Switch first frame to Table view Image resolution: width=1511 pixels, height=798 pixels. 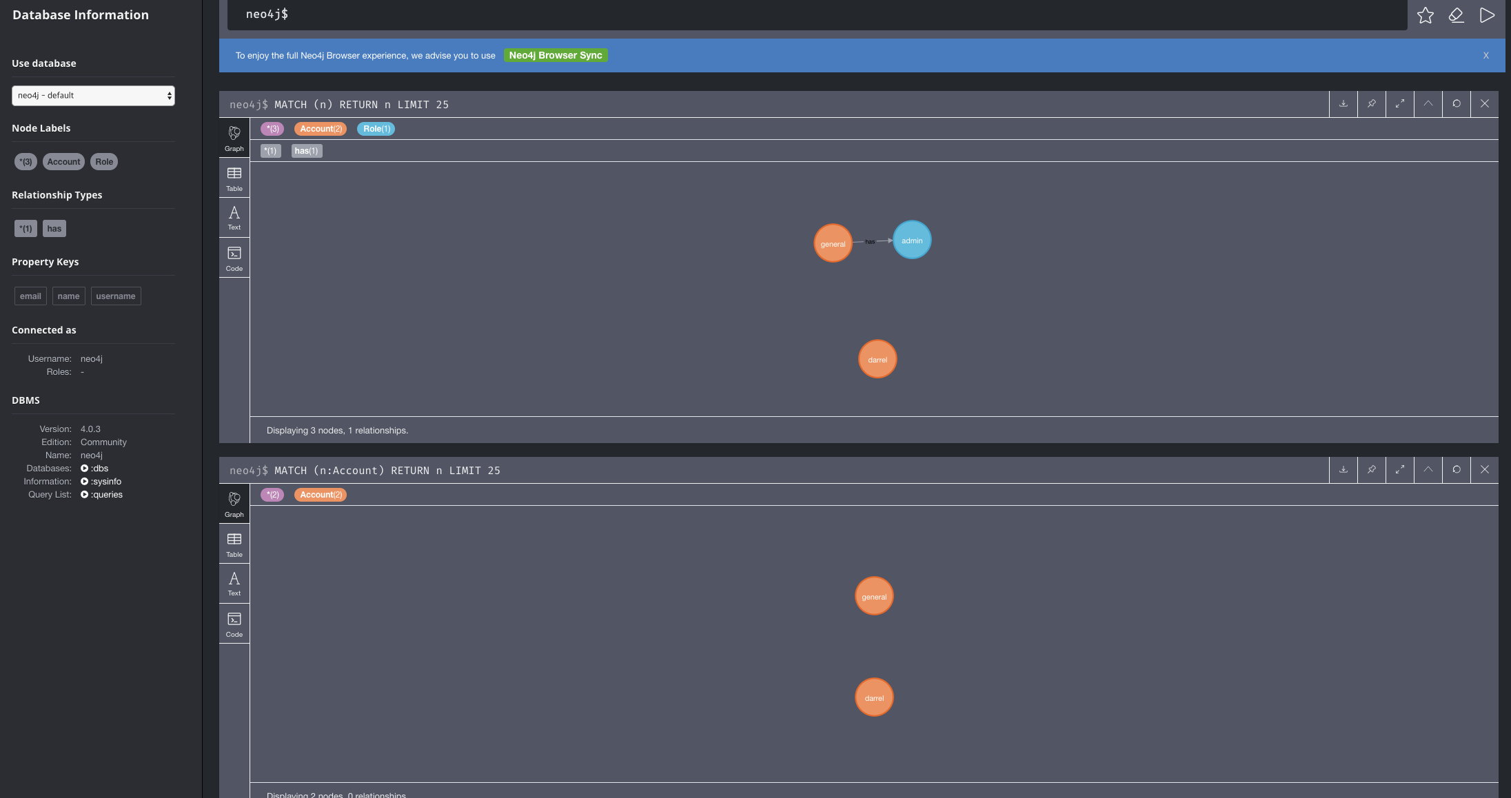click(234, 178)
